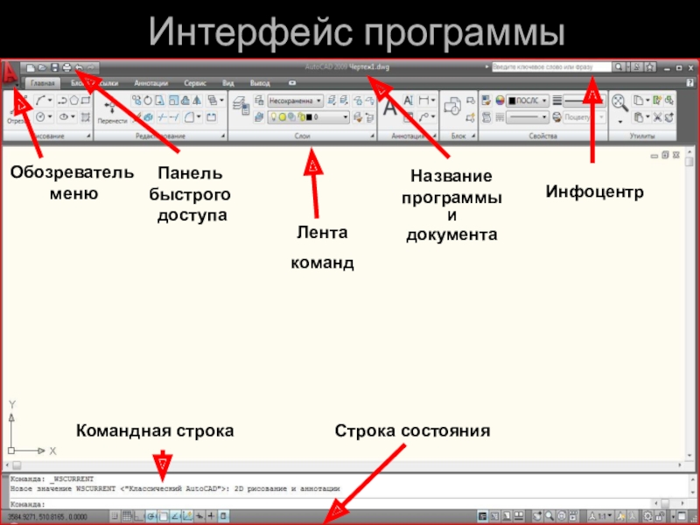The image size is (700, 525).
Task: Toggle Polar tracking in status bar
Action: tap(150, 516)
